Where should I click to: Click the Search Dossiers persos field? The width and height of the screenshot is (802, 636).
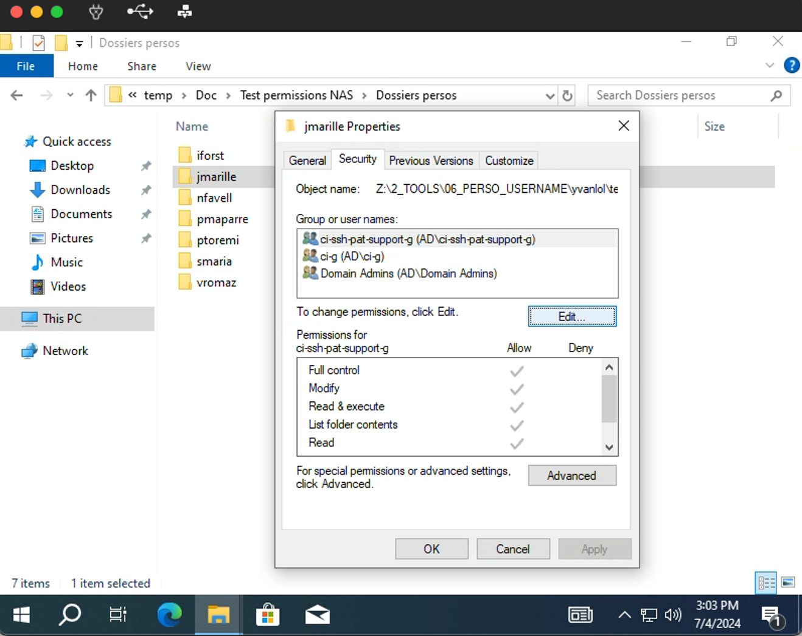point(682,95)
